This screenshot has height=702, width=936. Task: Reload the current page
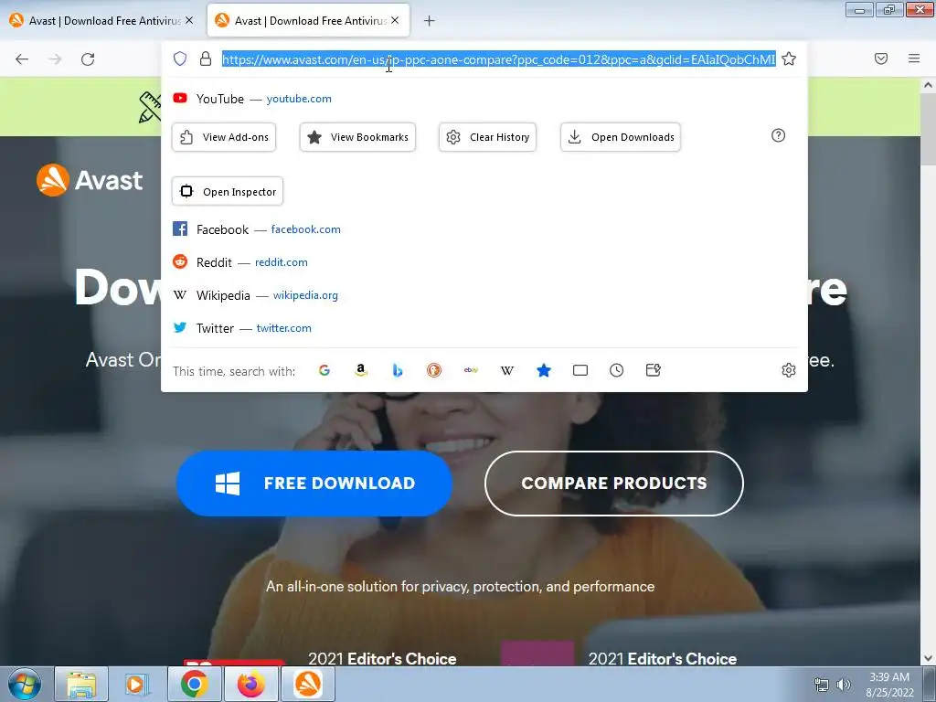click(x=88, y=59)
